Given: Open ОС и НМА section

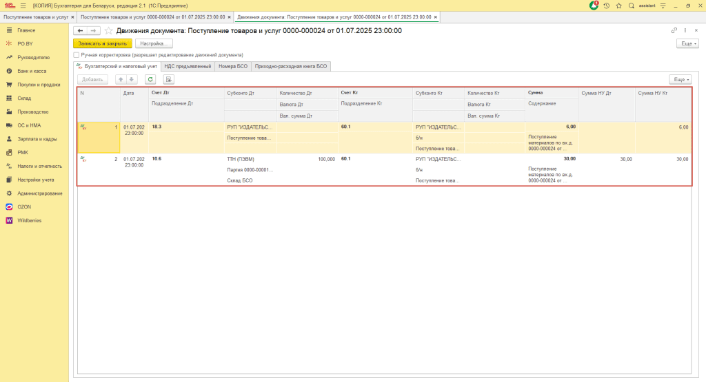Looking at the screenshot, I should coord(29,125).
